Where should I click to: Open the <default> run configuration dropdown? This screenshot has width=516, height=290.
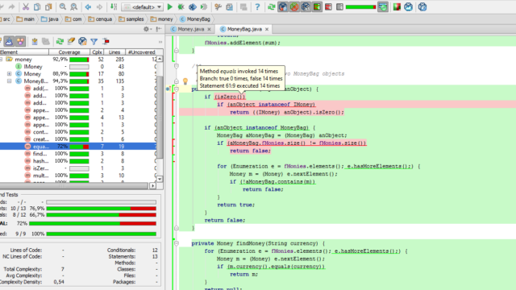tap(142, 7)
